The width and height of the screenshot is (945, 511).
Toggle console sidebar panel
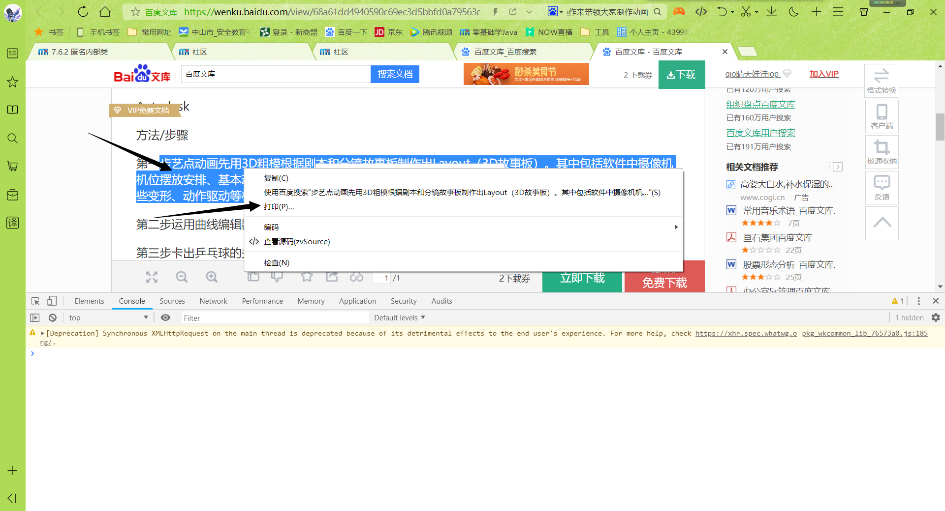coord(35,318)
